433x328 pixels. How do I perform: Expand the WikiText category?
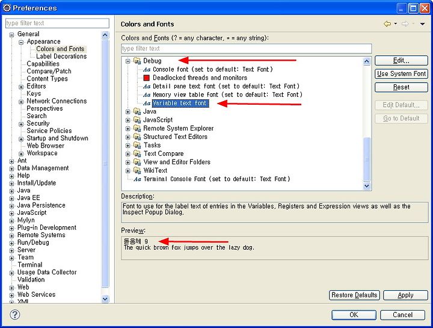127,171
